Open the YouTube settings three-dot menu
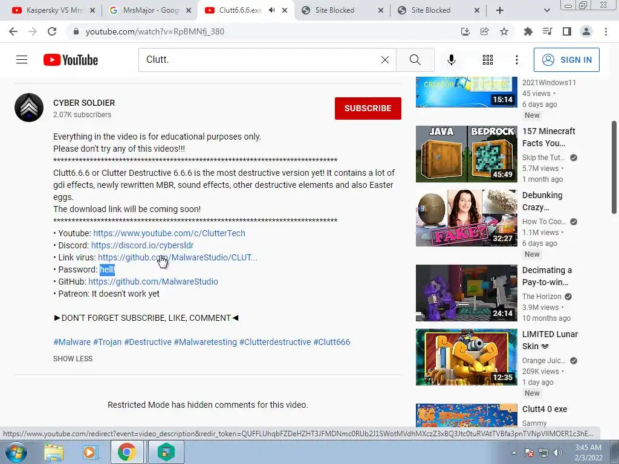 [516, 60]
